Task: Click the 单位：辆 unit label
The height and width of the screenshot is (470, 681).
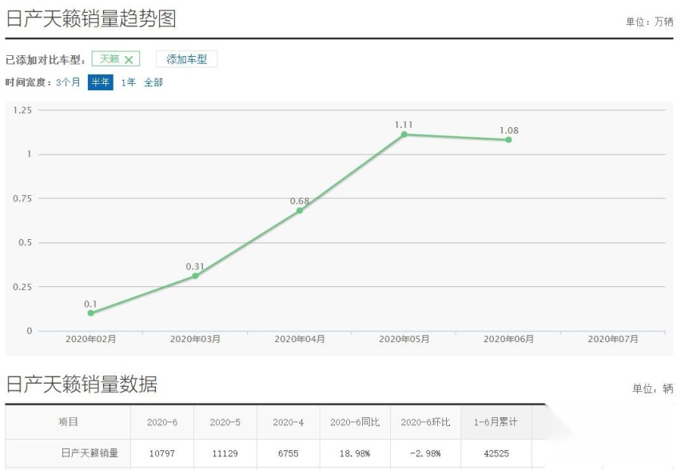Action: [653, 388]
